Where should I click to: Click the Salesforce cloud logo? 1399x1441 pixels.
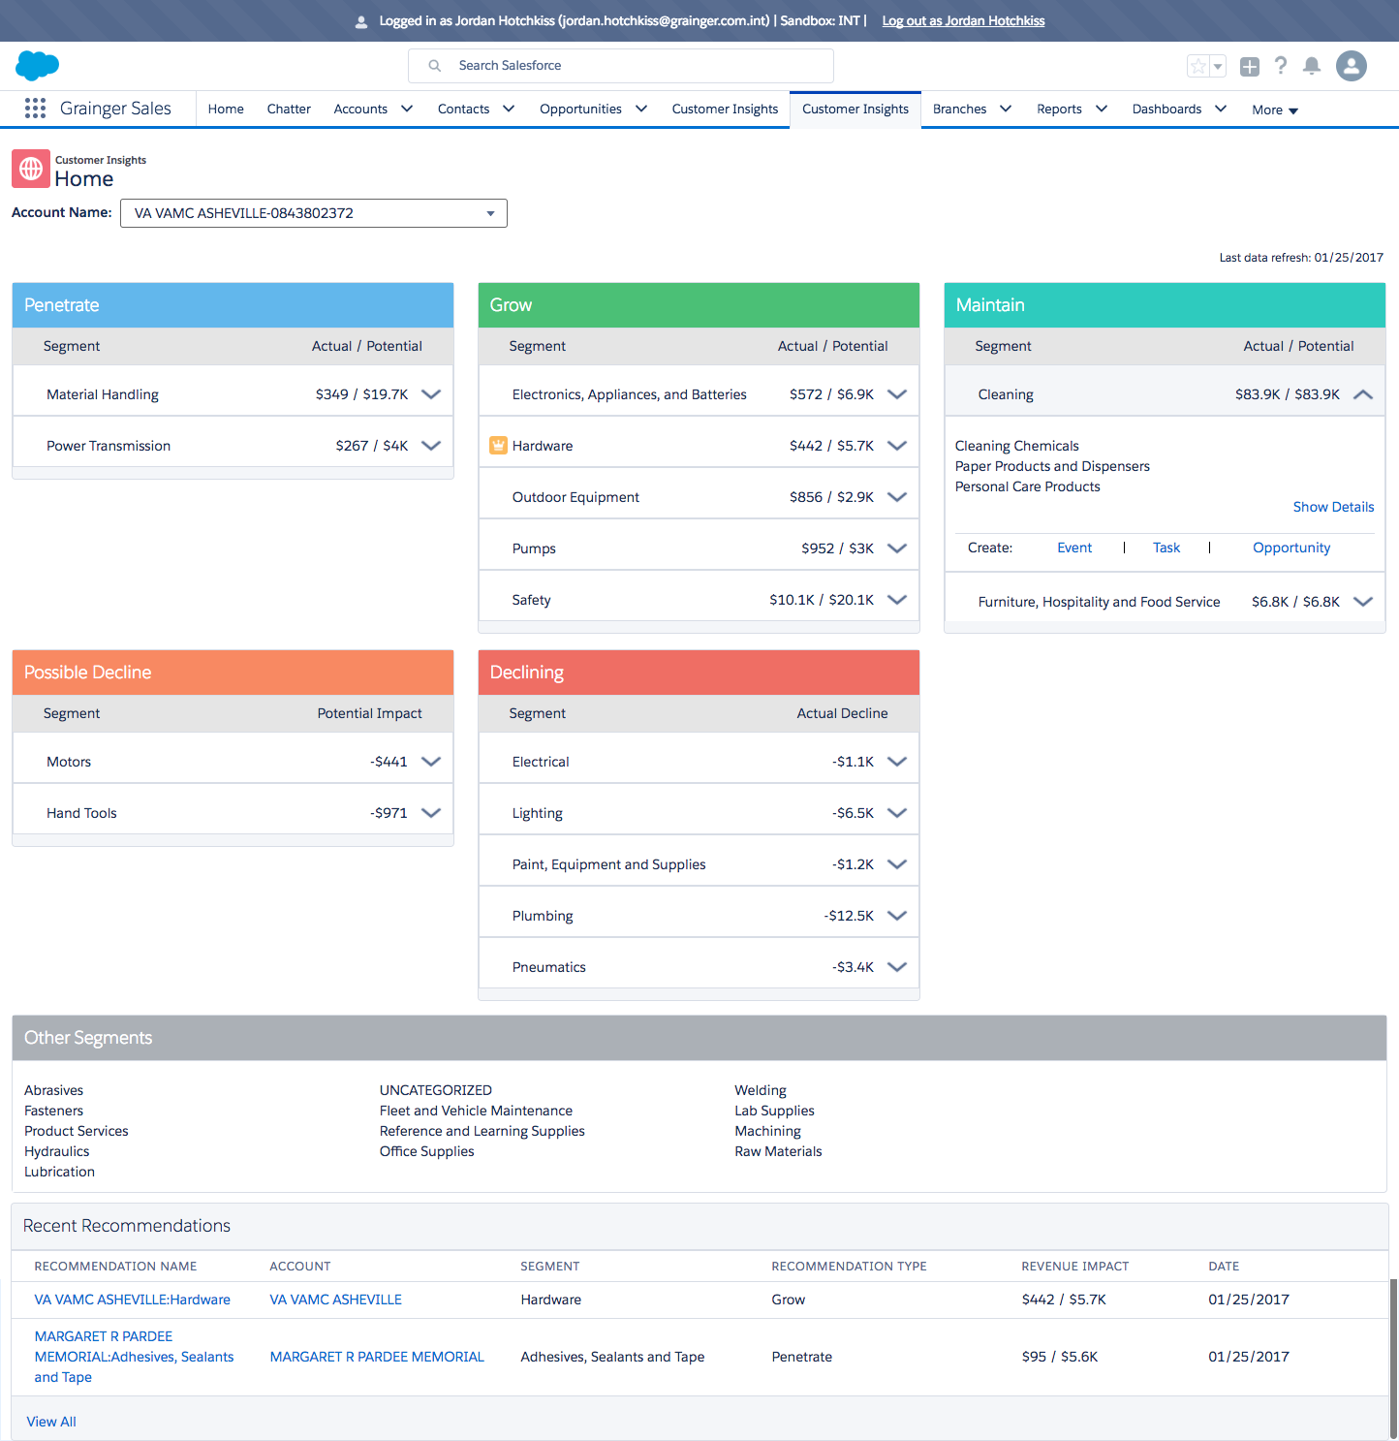pyautogui.click(x=38, y=66)
